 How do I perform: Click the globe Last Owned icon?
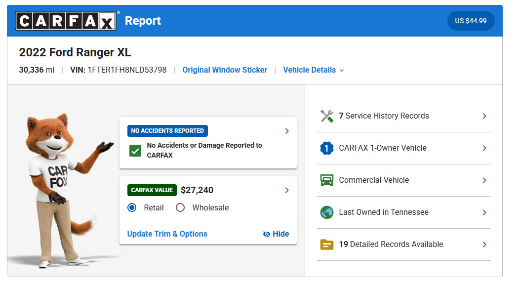click(x=326, y=212)
